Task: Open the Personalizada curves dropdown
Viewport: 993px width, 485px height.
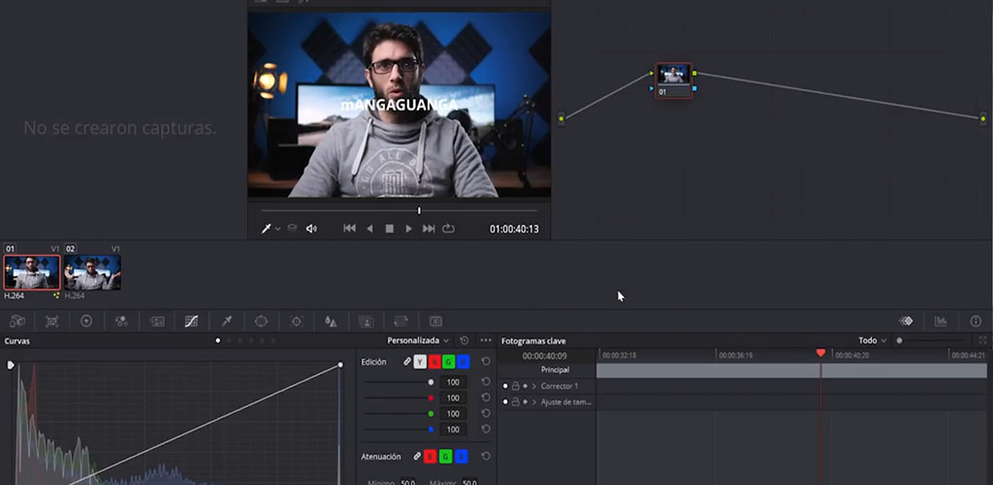Action: [419, 340]
